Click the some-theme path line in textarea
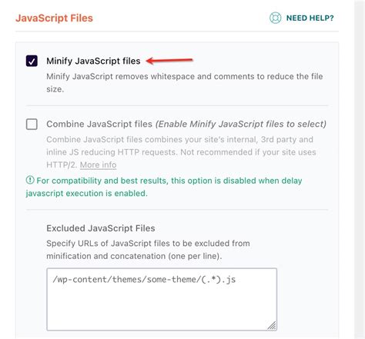This screenshot has height=339, width=365. pyautogui.click(x=144, y=279)
